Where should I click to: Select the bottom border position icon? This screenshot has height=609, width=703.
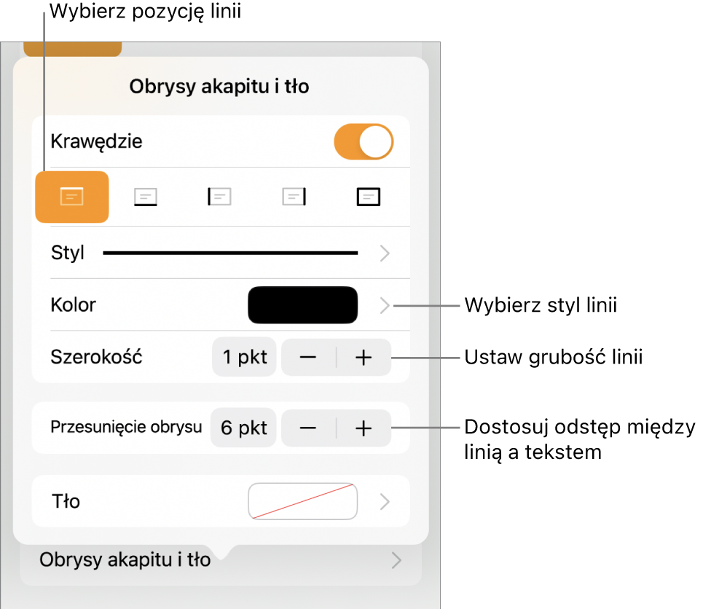coord(146,197)
